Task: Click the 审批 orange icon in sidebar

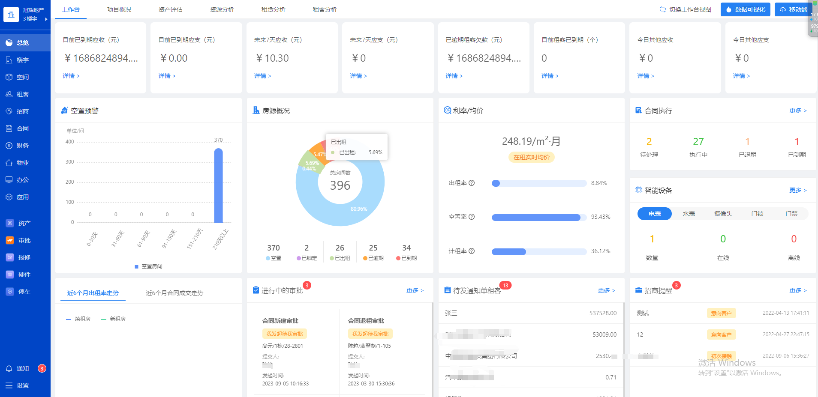Action: [x=10, y=240]
